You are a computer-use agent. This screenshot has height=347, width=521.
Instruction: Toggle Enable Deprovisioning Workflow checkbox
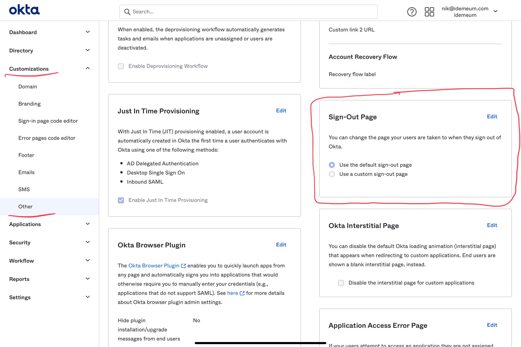(121, 66)
